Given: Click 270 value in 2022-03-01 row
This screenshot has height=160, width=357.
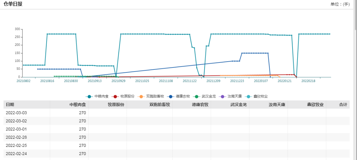Looking at the screenshot, I should coord(82,129).
